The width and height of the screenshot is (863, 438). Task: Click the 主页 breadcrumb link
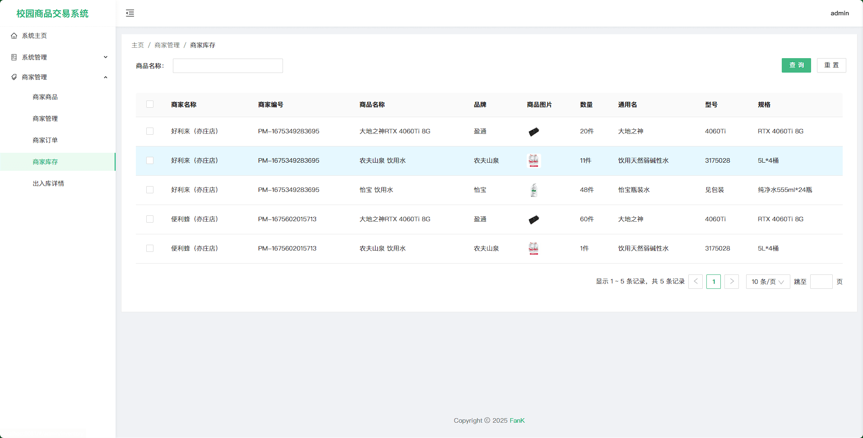tap(138, 45)
